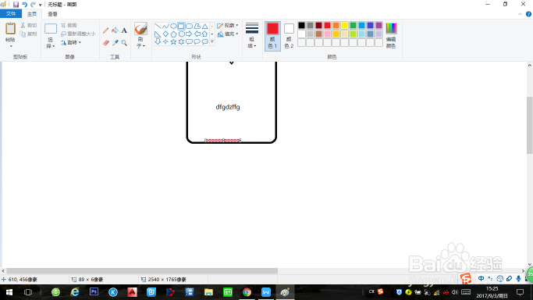
Task: Choose the Diamond shape
Action: pyautogui.click(x=165, y=34)
